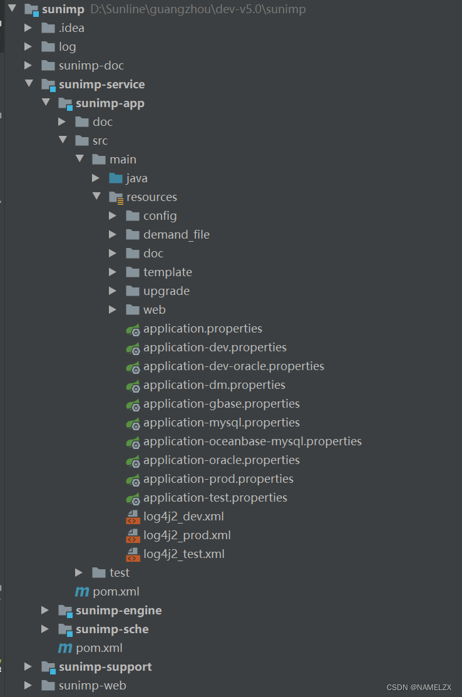
Task: Collapse the sunimp-service module arrow
Action: (29, 83)
